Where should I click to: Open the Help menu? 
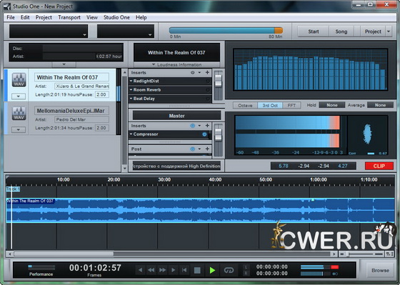point(141,17)
